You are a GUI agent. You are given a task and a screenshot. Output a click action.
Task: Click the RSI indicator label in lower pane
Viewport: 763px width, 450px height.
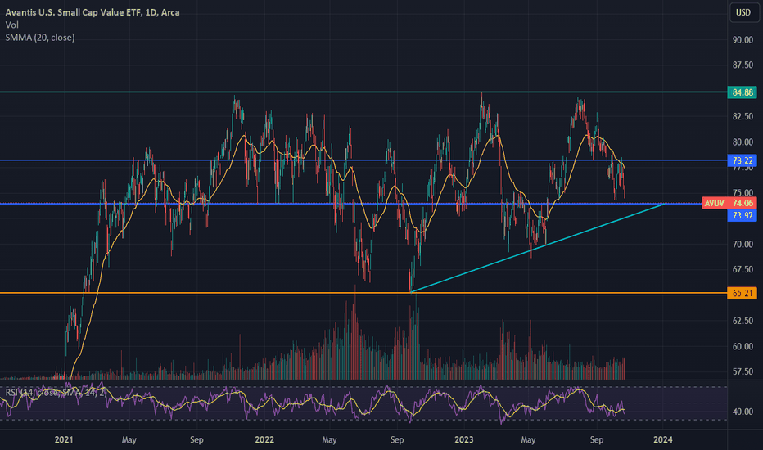56,393
